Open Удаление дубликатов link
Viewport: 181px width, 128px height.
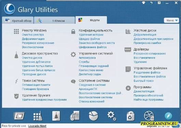(x=36, y=62)
